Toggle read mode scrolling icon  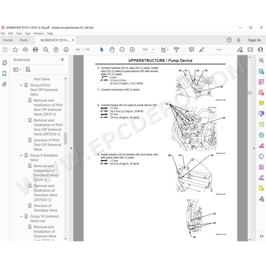point(176,49)
